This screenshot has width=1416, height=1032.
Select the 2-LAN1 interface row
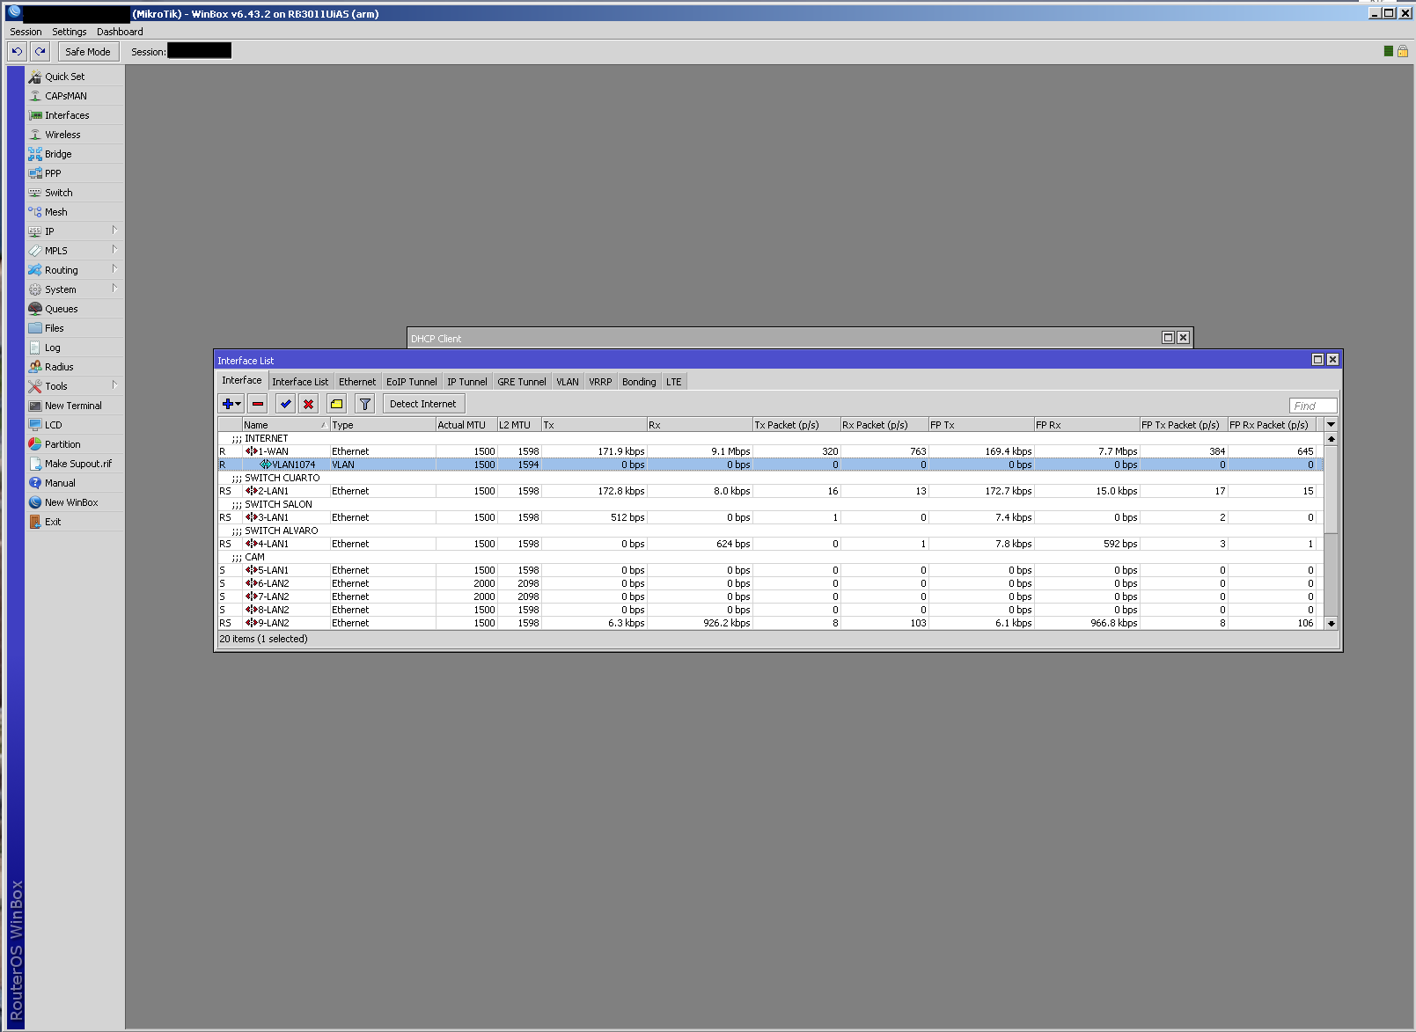[770, 491]
